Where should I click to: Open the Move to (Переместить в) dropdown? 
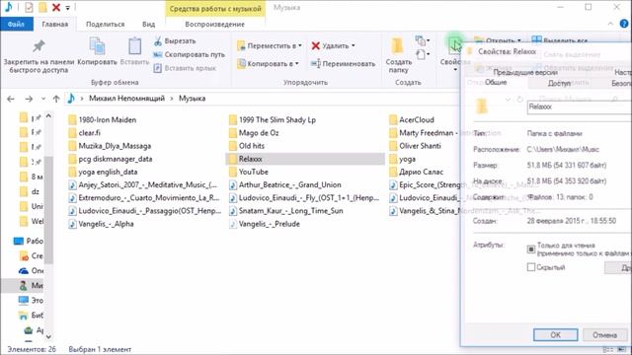[x=270, y=46]
